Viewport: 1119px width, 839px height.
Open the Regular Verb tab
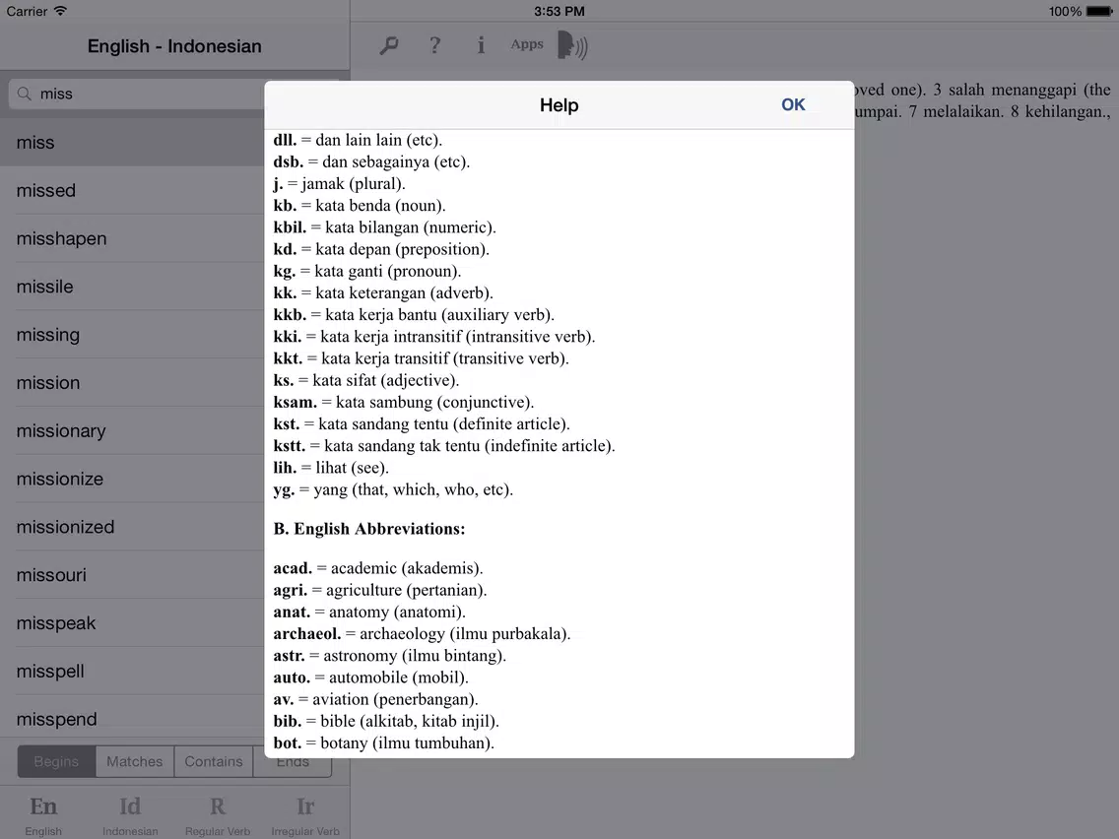click(218, 814)
